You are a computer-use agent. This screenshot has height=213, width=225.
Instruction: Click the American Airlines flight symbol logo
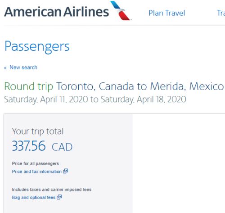click(121, 10)
